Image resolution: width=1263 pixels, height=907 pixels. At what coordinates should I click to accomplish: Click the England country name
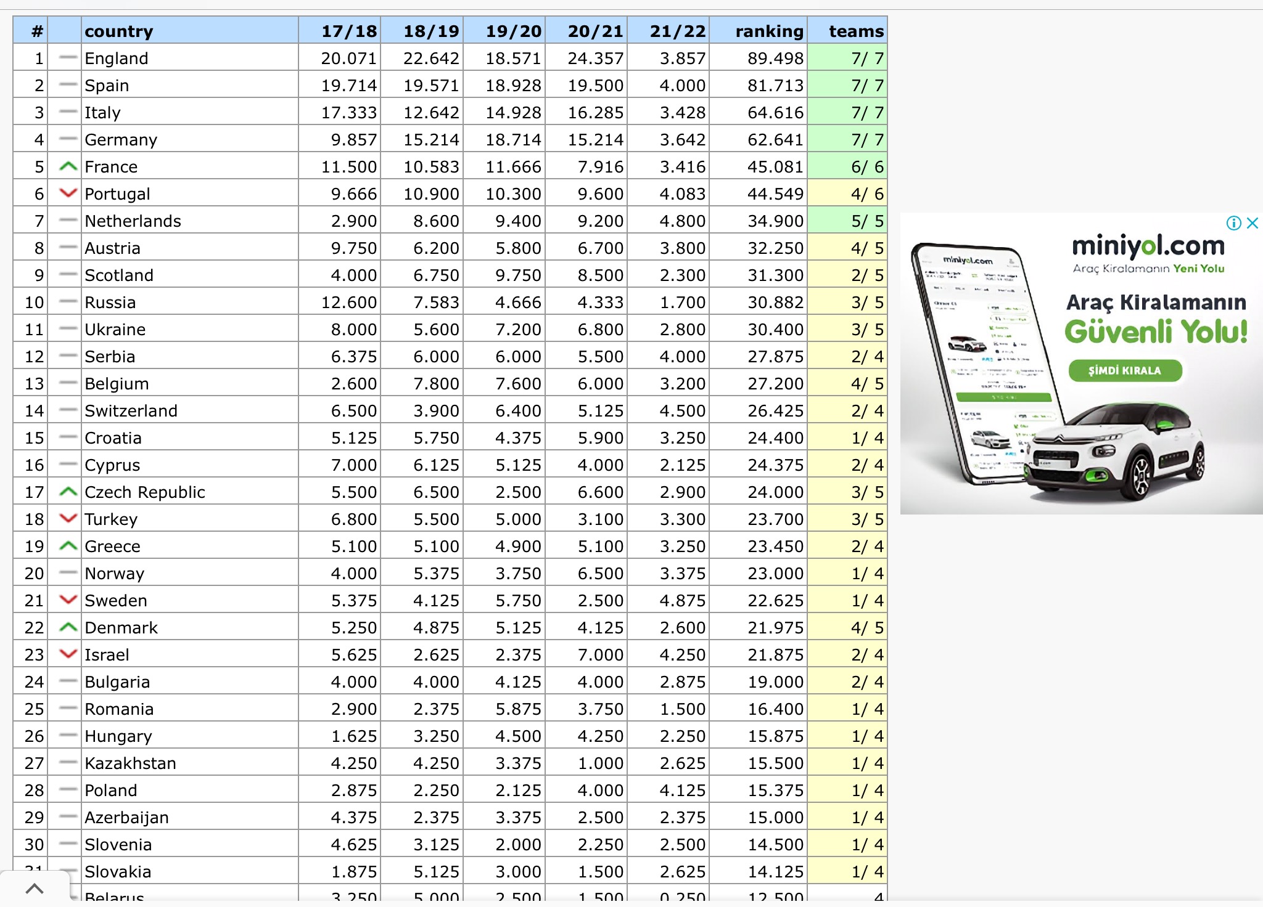click(x=117, y=59)
